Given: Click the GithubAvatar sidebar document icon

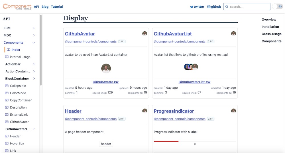Looking at the screenshot, I should pos(7,122).
